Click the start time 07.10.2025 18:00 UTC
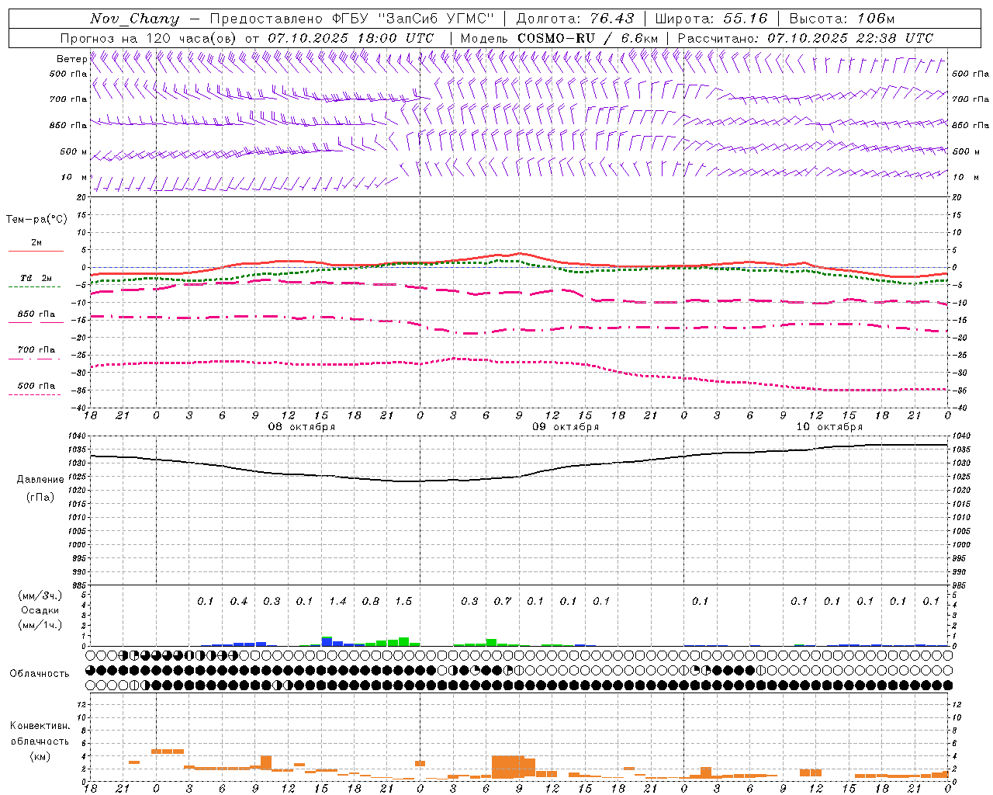This screenshot has width=993, height=795. coord(351,38)
